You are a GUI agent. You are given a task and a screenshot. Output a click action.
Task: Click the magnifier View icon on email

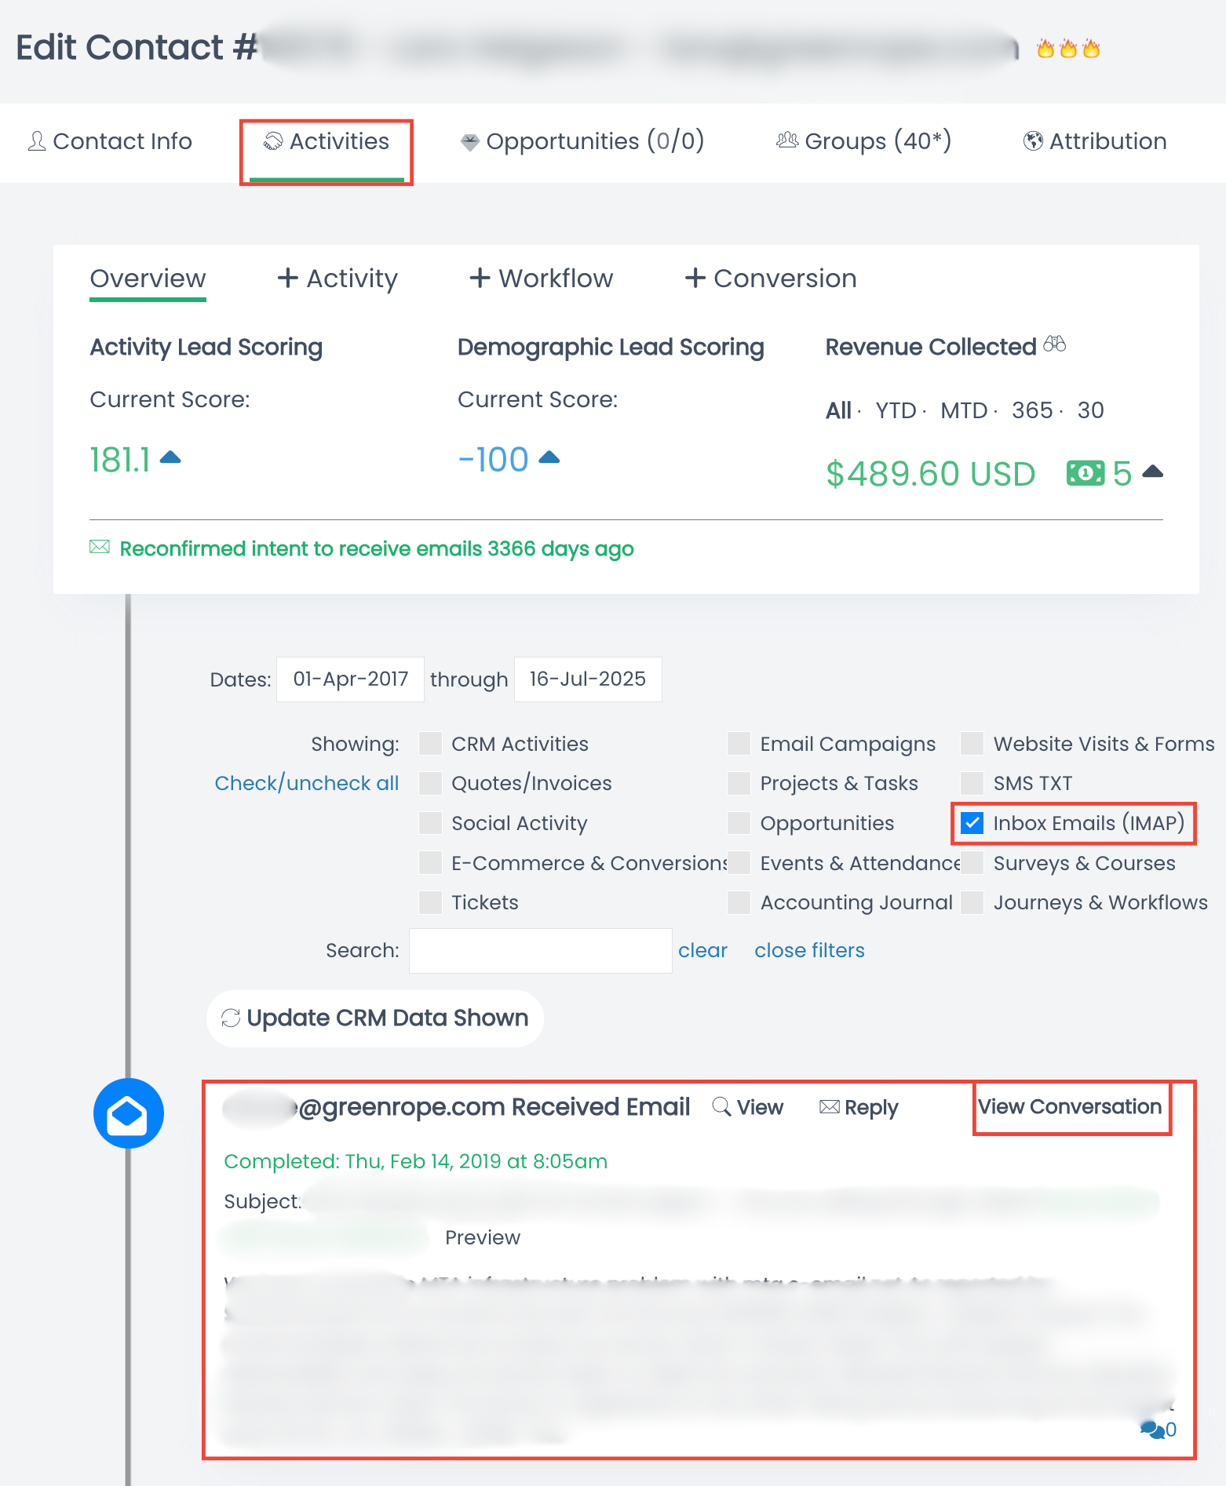[721, 1106]
